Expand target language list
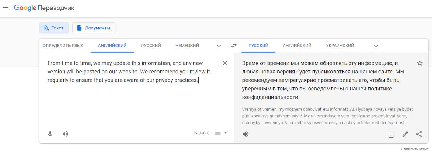Image resolution: width=432 pixels, height=153 pixels. (376, 46)
